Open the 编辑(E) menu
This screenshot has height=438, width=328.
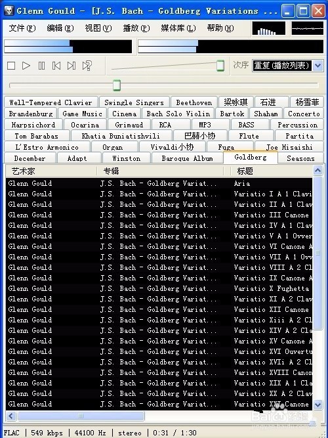coord(60,28)
